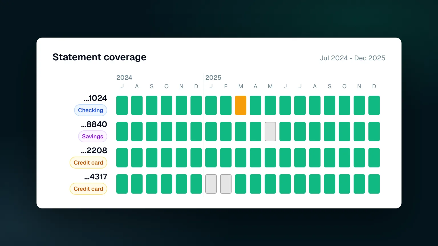438x246 pixels.
Task: Click the empty February 2025 cell for account 4317
Action: (226, 184)
